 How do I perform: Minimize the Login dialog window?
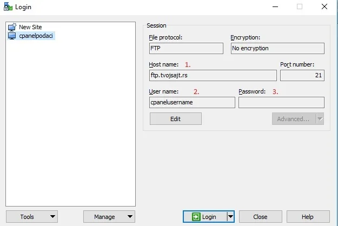click(275, 6)
